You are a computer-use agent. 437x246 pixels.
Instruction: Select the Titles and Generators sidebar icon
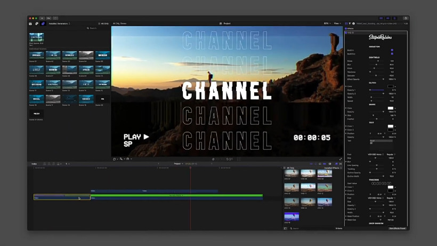pos(43,23)
